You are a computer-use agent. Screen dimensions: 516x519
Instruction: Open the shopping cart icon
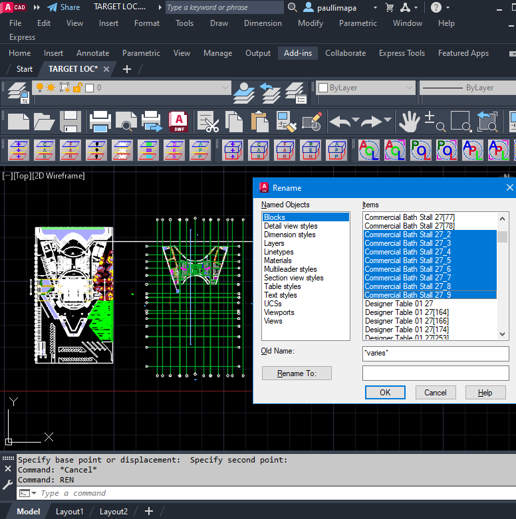390,7
